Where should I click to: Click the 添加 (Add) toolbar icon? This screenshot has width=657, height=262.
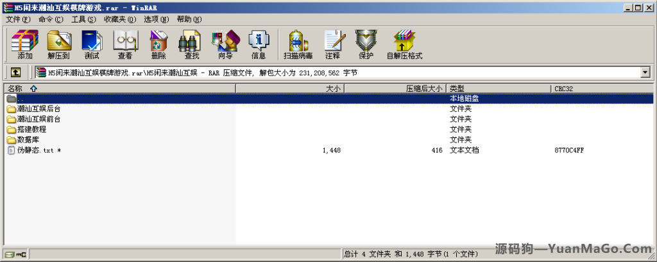tap(25, 44)
